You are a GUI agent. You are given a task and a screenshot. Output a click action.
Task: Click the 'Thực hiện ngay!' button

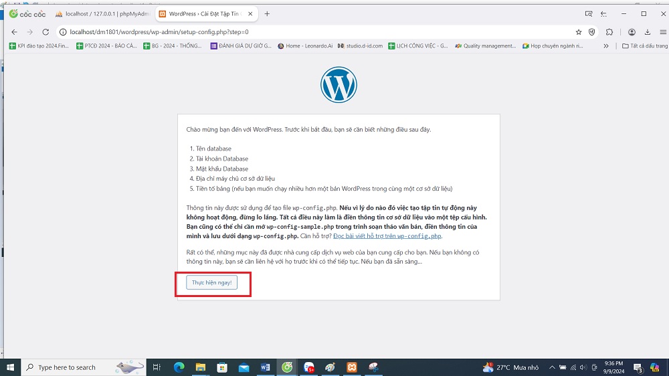pos(211,282)
